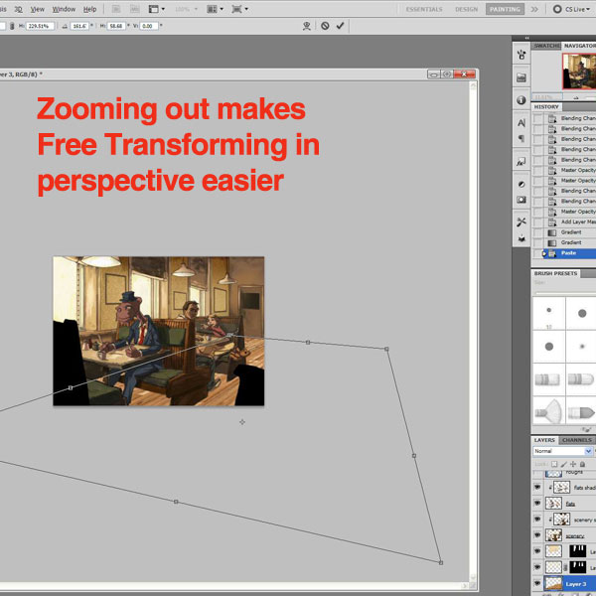This screenshot has width=596, height=596.
Task: Open the Histogram panel icon in the dock
Action: [521, 77]
